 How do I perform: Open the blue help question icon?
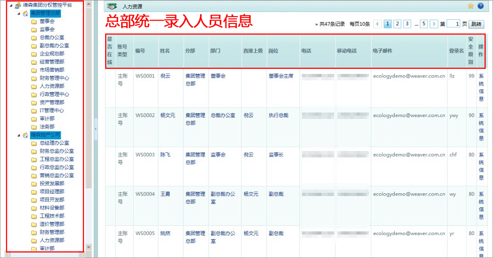pos(481,6)
